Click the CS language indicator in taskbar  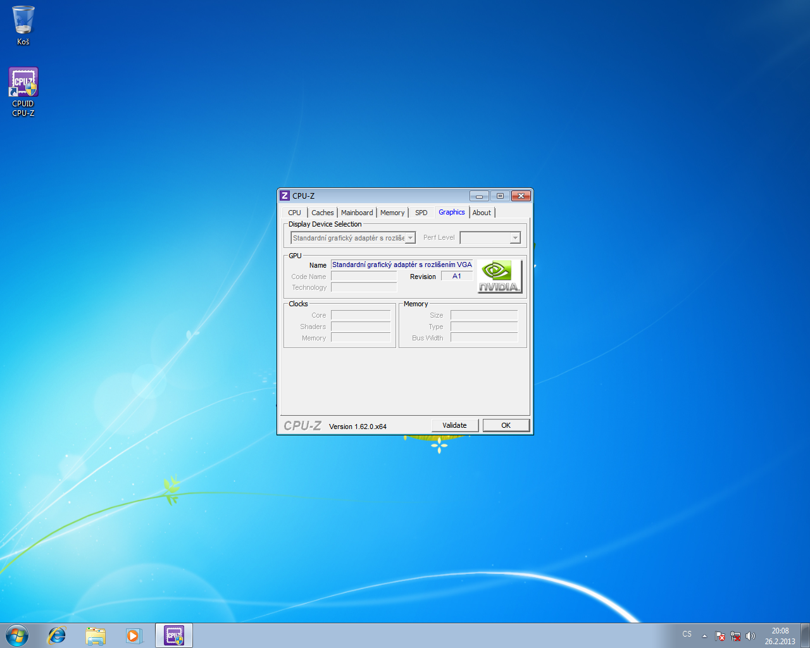coord(687,634)
